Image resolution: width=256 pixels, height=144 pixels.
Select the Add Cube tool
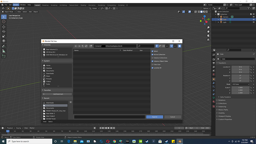4,56
